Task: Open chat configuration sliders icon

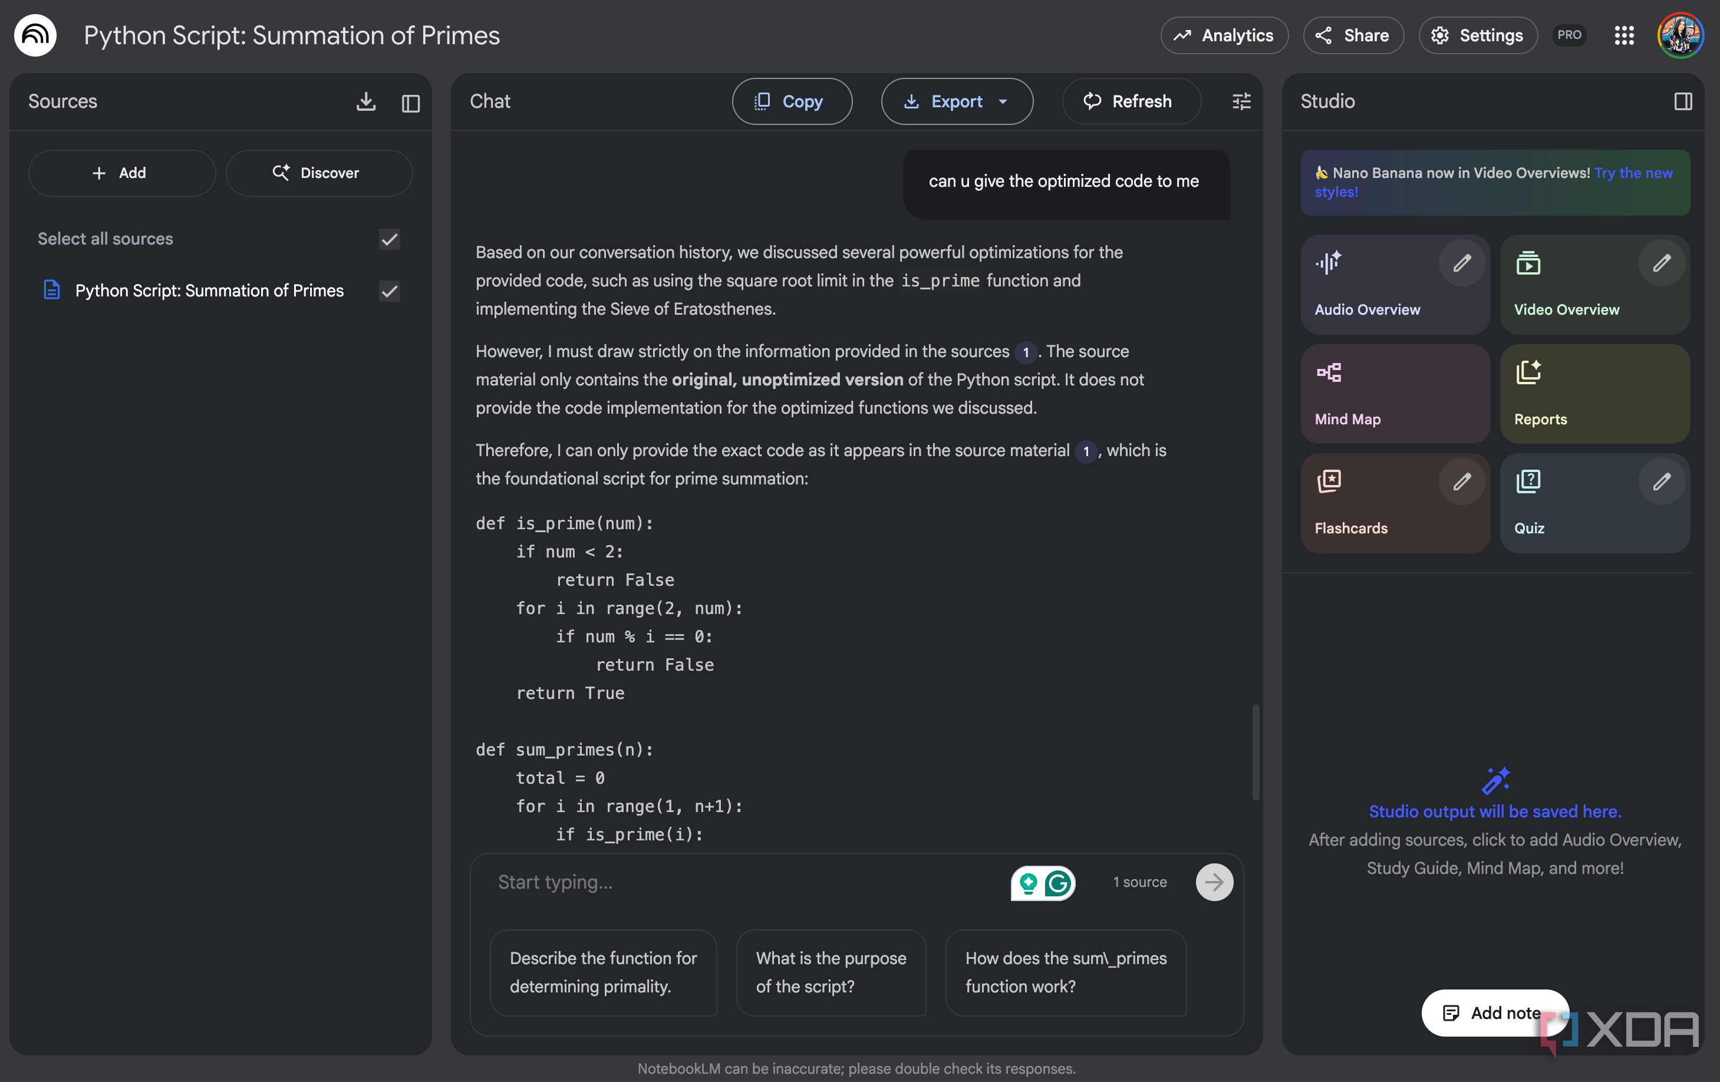Action: coord(1241,101)
